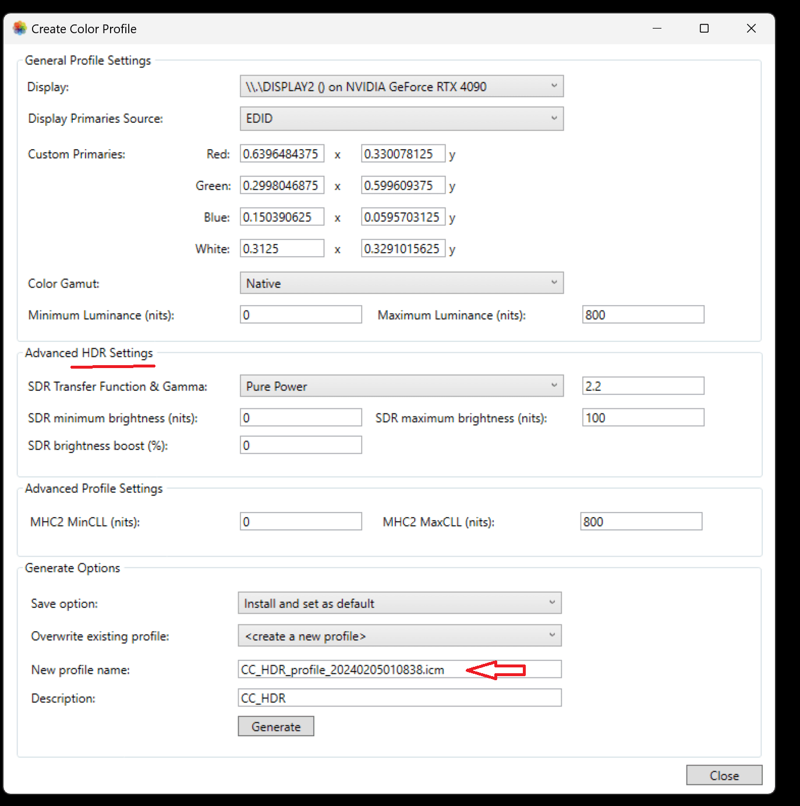Click the White x primary field
Image resolution: width=800 pixels, height=806 pixels.
(282, 248)
